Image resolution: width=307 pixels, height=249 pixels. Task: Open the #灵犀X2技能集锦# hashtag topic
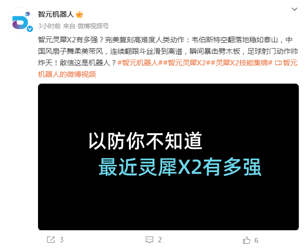click(242, 63)
